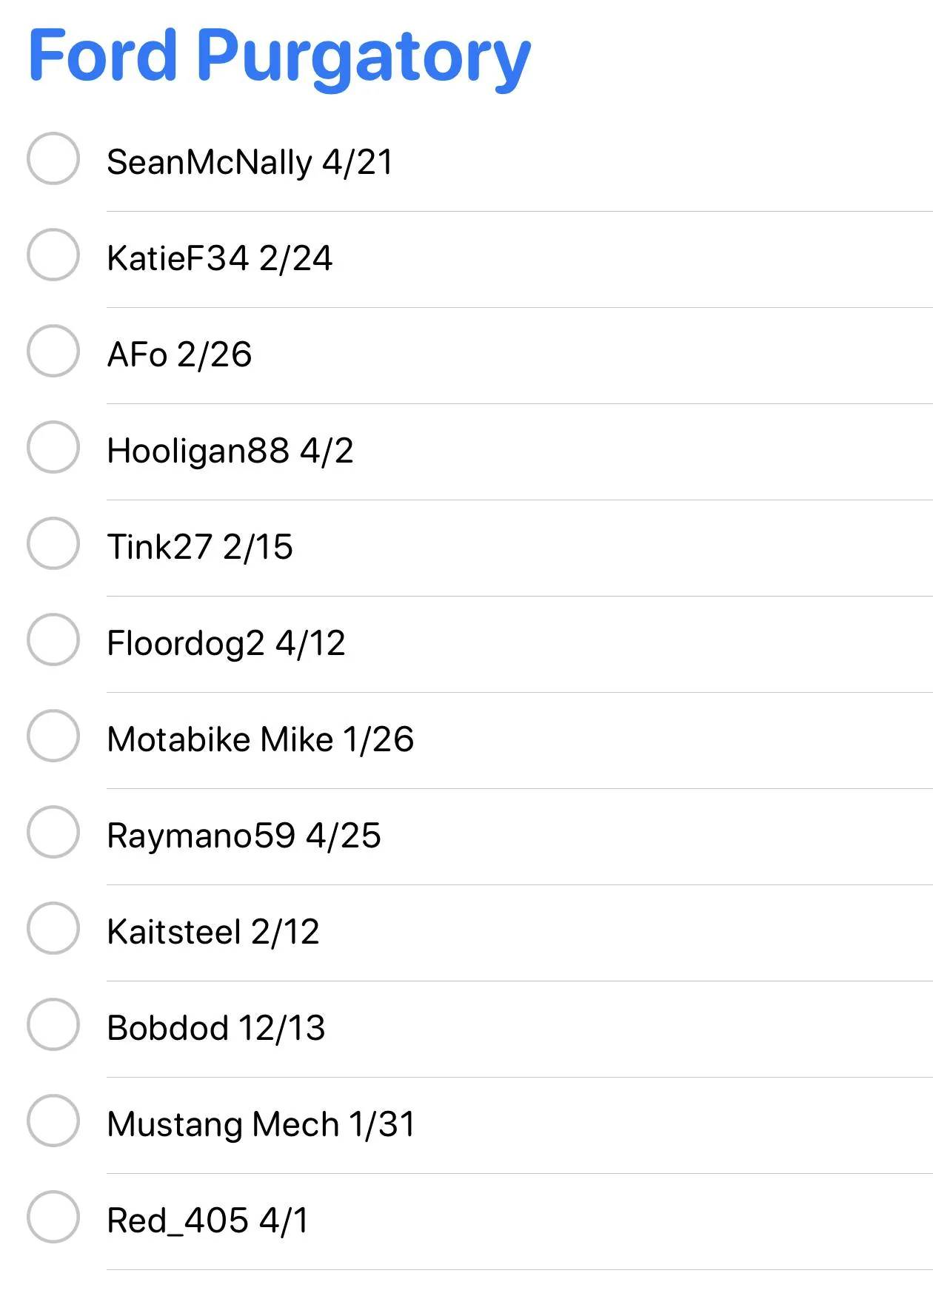Edit the Red_405 4/1 reminder text
Viewport: 933px width, 1313px height.
(207, 1220)
